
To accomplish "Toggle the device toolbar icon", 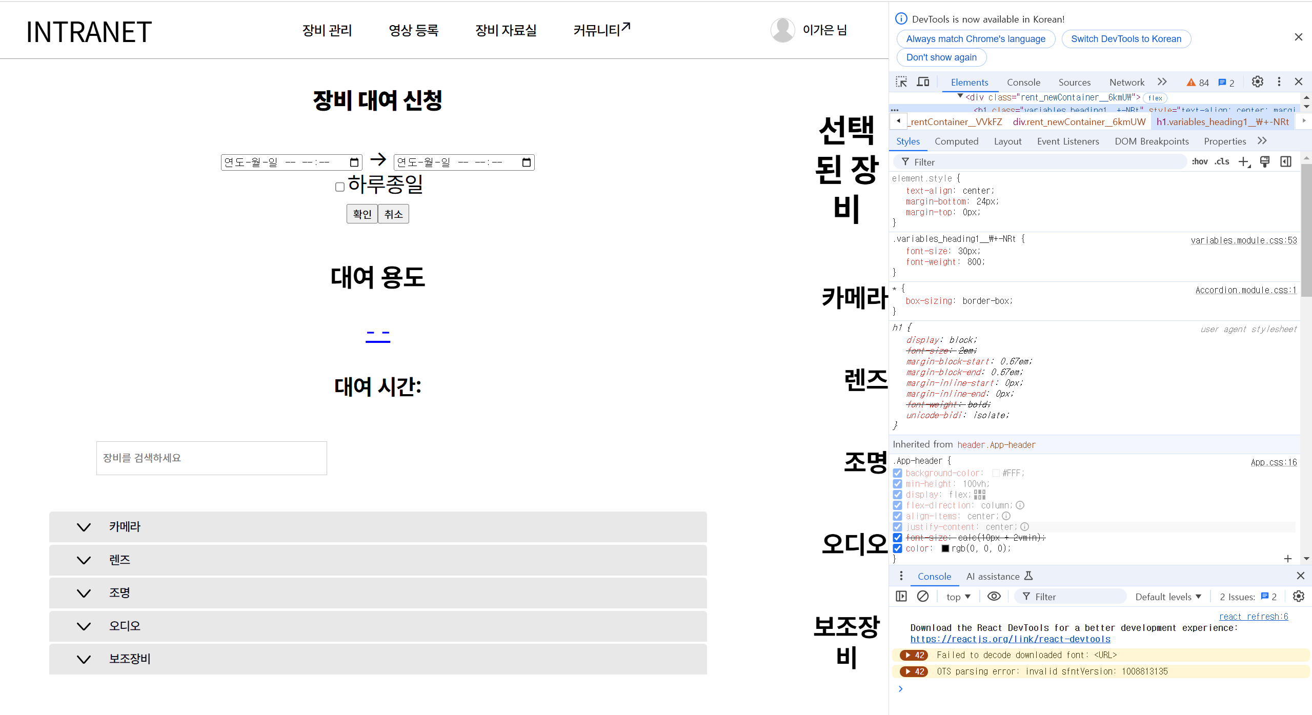I will click(x=923, y=82).
